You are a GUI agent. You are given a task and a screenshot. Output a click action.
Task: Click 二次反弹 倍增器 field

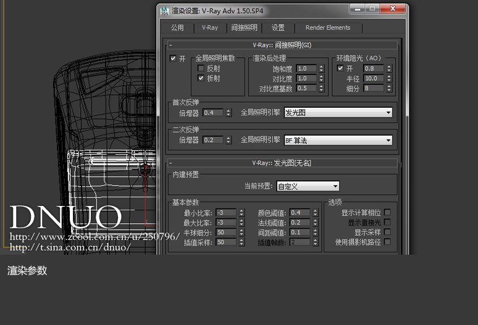click(x=213, y=140)
